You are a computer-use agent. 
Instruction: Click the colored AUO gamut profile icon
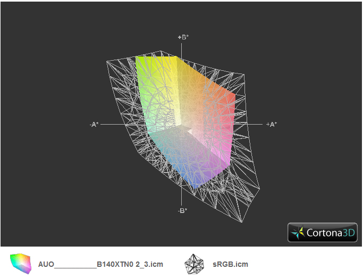point(21,264)
